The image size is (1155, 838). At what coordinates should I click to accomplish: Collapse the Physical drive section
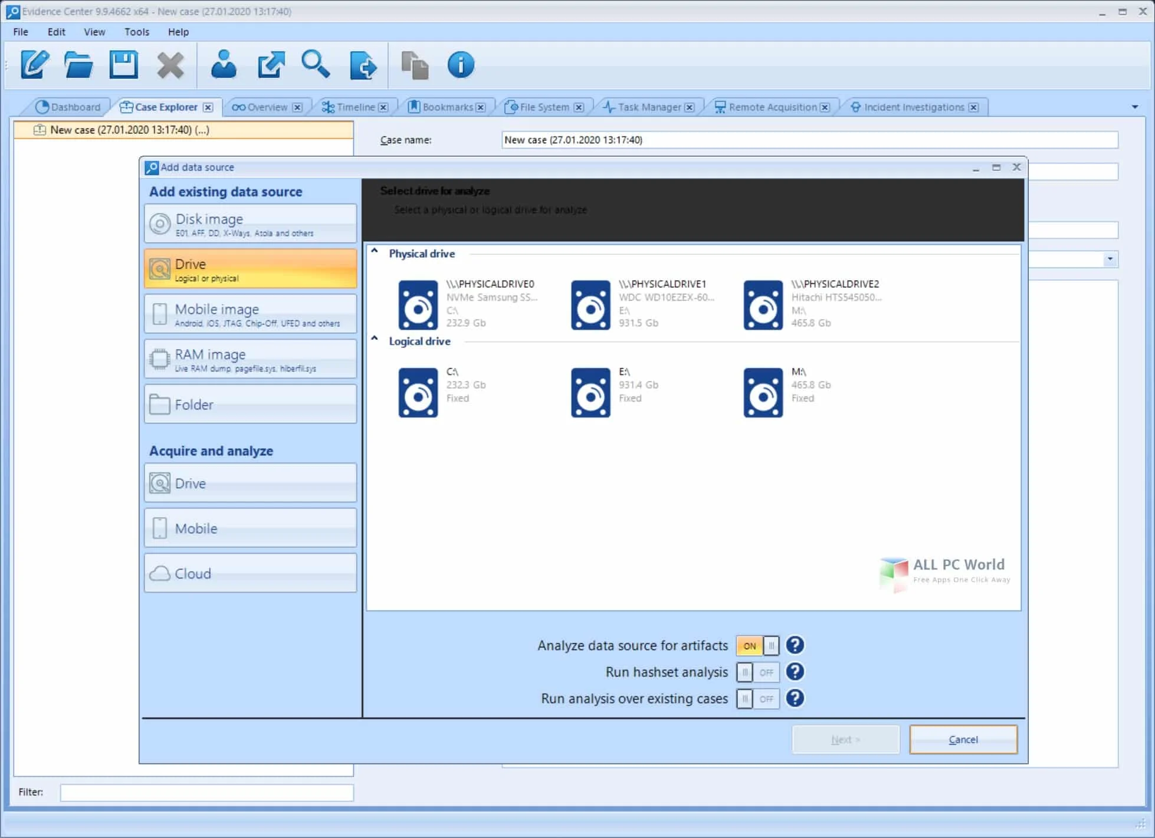click(375, 251)
